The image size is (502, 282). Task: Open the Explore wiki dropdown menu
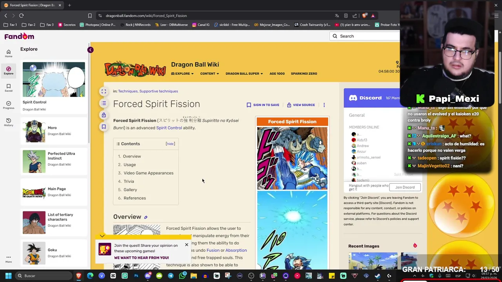(182, 74)
